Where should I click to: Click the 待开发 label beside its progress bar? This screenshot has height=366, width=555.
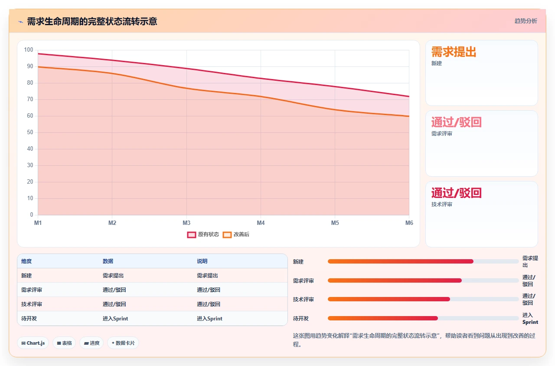tap(301, 319)
